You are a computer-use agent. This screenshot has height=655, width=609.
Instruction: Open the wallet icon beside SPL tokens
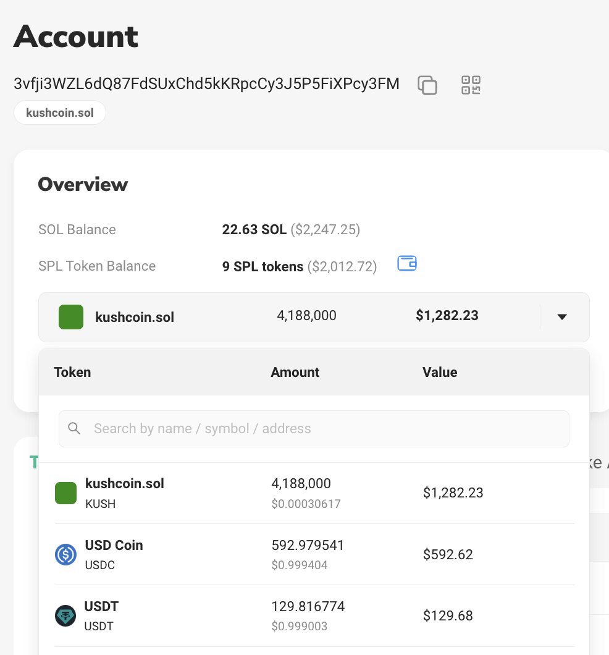pyautogui.click(x=407, y=264)
